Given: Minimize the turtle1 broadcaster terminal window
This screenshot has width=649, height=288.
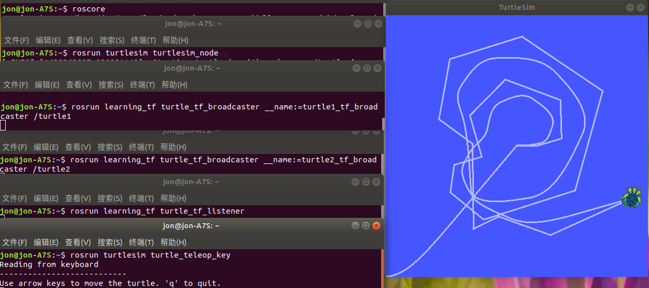Looking at the screenshot, I should click(357, 68).
